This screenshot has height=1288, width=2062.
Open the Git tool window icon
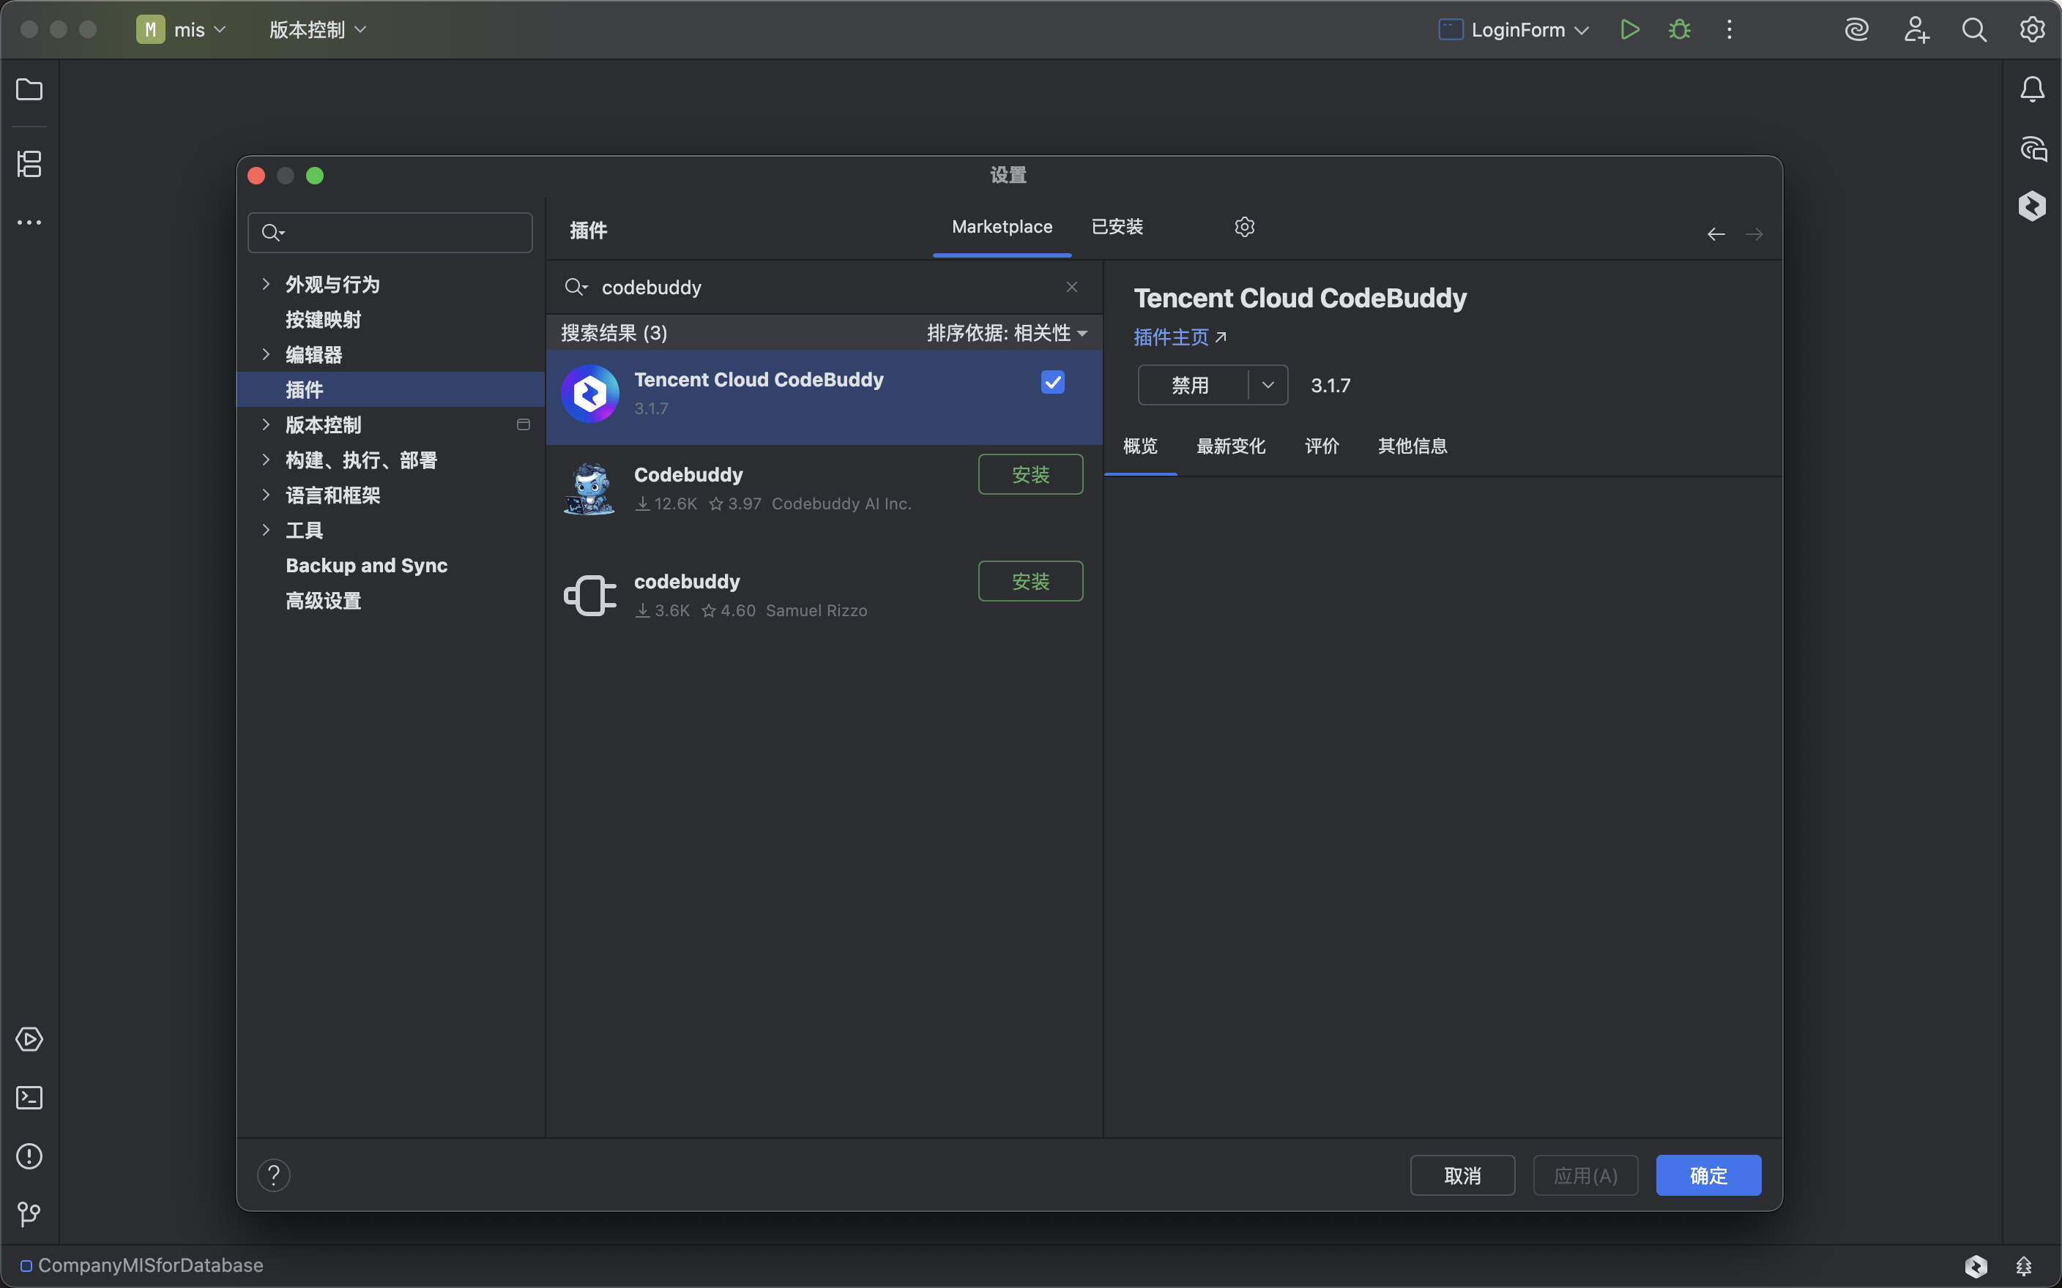[29, 1214]
